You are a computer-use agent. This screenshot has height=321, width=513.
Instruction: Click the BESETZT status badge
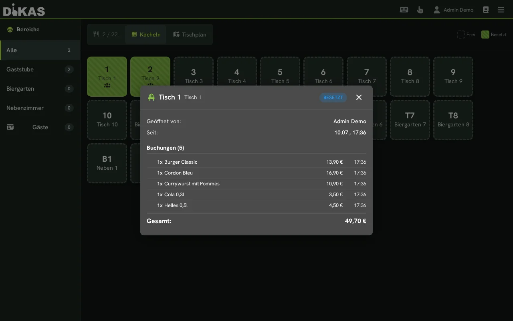(333, 98)
